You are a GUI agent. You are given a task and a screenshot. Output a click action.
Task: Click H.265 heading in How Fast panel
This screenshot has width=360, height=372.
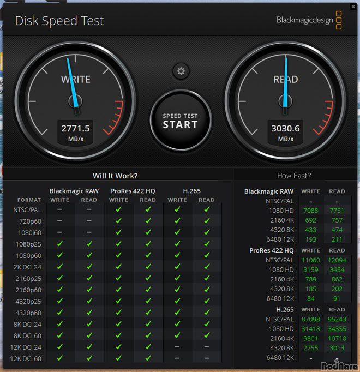click(285, 310)
